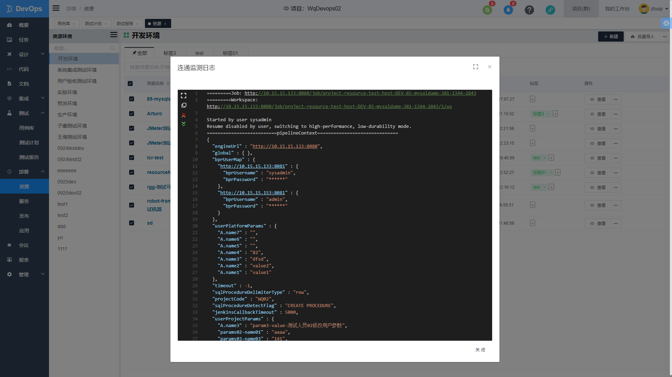Jump to log bottom with green down arrows
The height and width of the screenshot is (377, 672).
click(183, 124)
